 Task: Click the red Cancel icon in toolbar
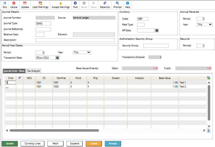(14, 3)
